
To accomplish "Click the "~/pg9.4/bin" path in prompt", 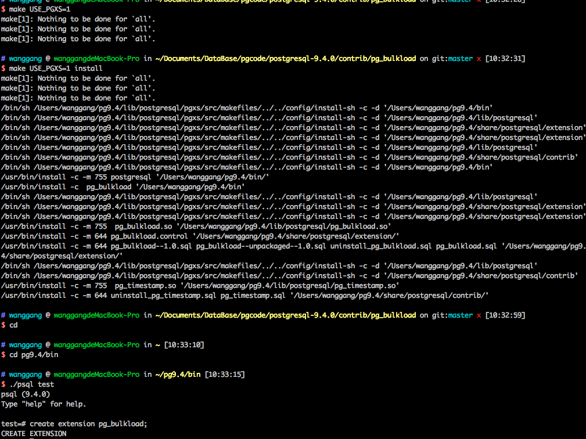I will [x=178, y=375].
